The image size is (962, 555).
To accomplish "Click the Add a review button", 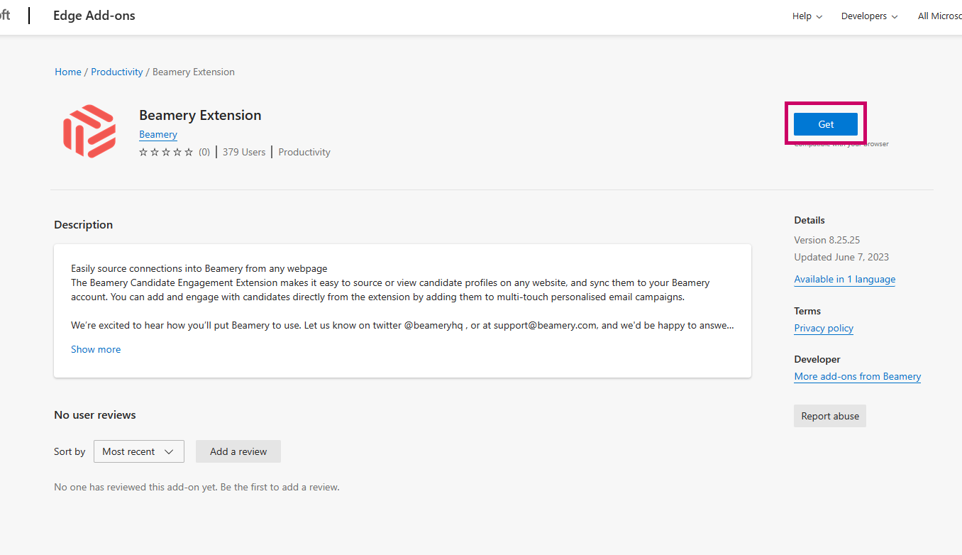I will coord(238,451).
